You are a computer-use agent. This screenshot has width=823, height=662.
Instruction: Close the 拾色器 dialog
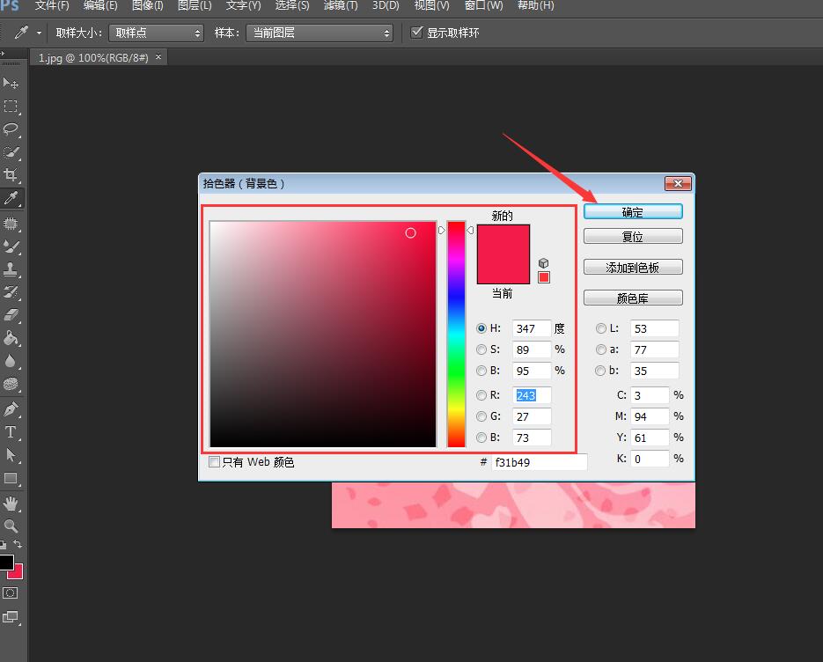(678, 183)
